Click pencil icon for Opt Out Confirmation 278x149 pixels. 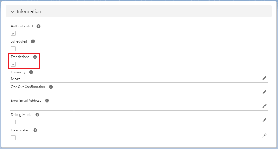pyautogui.click(x=264, y=92)
